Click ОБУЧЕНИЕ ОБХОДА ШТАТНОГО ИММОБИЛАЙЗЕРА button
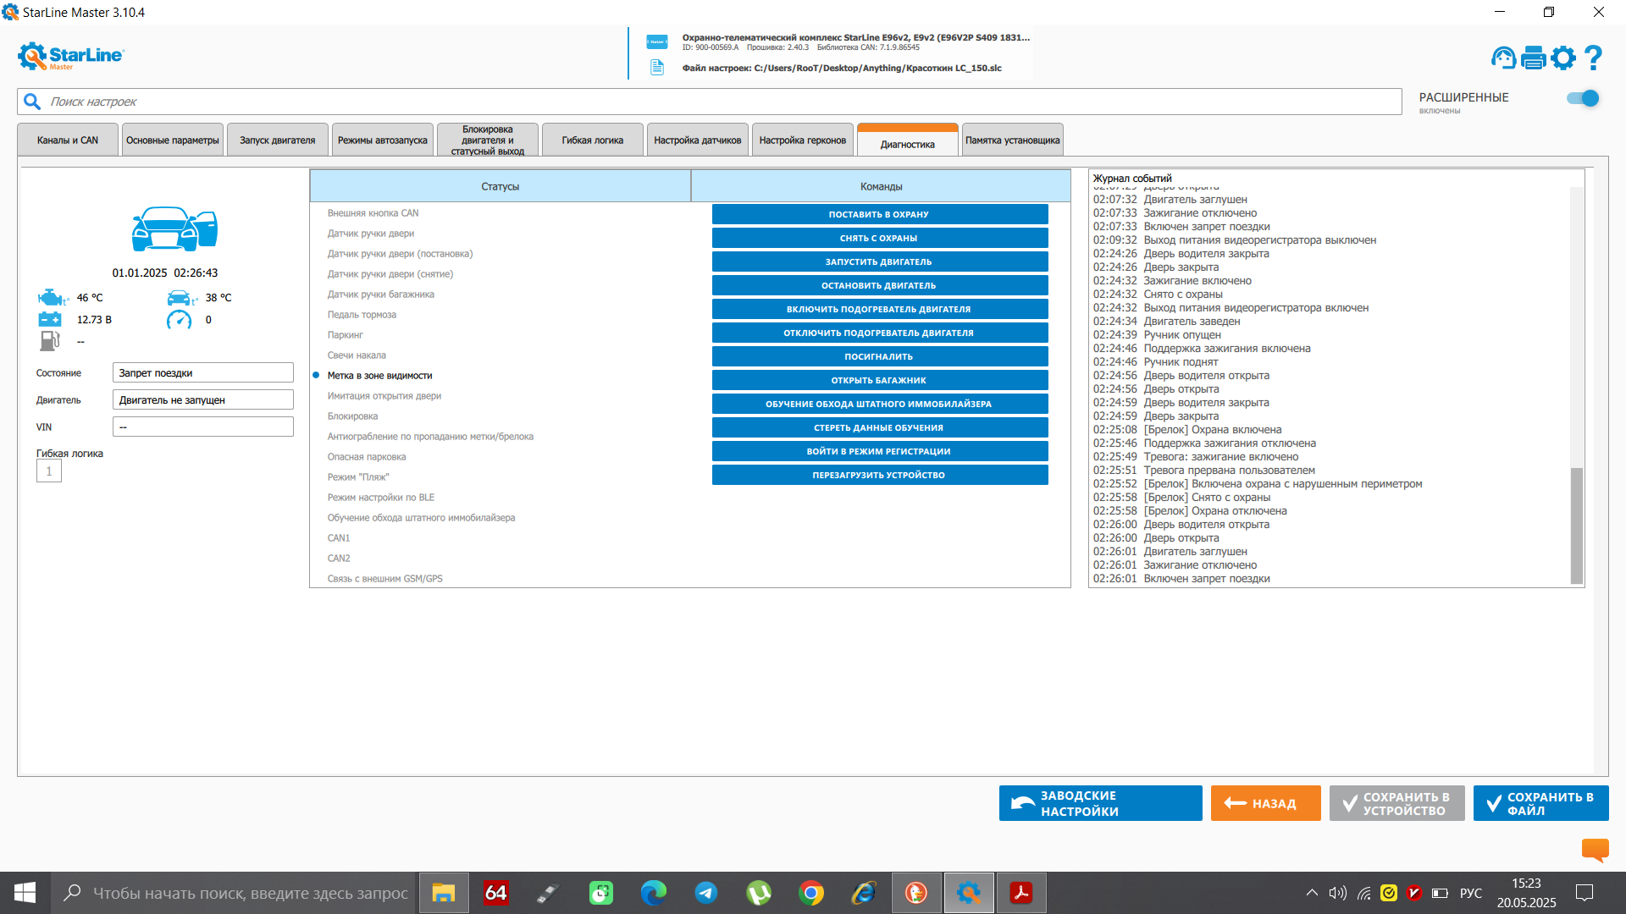 click(x=879, y=404)
